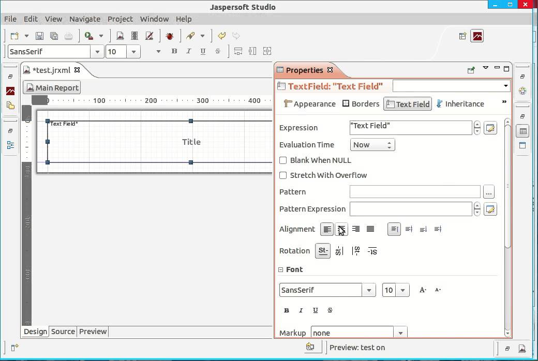
Task: Toggle underline in main toolbar
Action: pyautogui.click(x=203, y=51)
